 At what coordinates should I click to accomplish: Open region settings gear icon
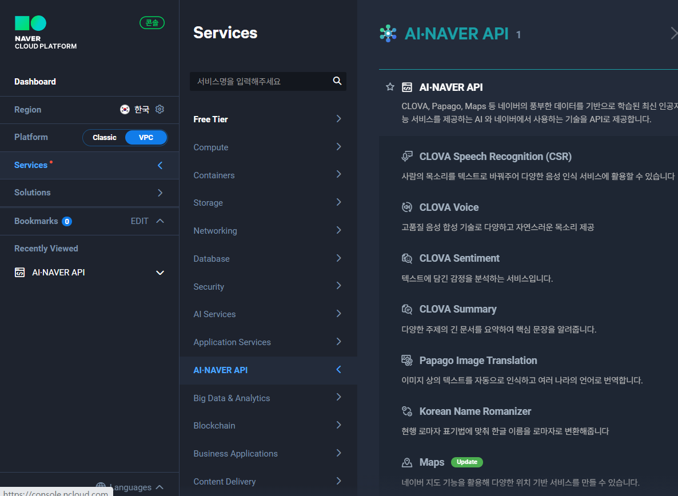159,109
